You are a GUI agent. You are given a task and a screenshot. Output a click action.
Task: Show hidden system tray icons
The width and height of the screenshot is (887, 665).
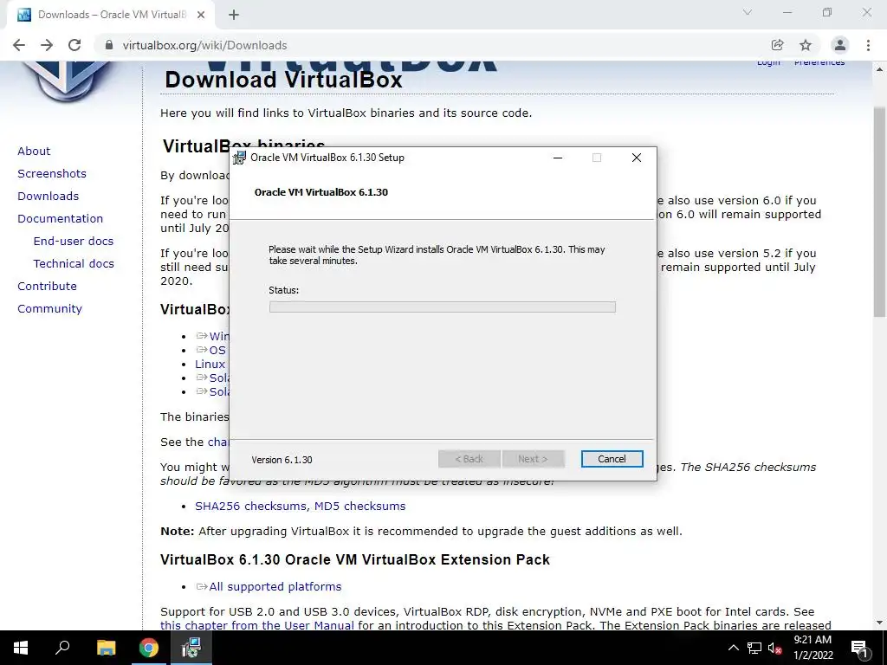733,648
